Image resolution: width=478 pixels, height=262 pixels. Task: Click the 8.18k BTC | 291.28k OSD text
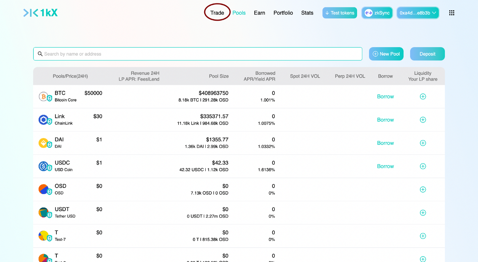pyautogui.click(x=203, y=100)
